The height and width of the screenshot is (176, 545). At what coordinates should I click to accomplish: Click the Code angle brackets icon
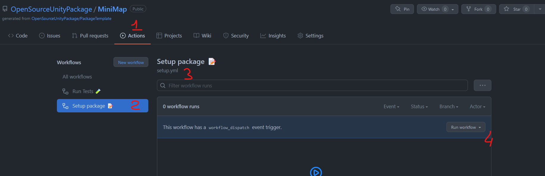click(x=10, y=36)
